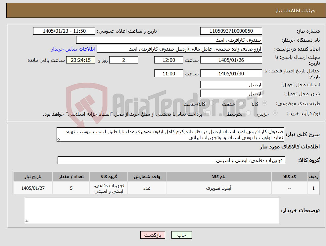This screenshot has width=326, height=246.
Task: Click the remaining days field showing 2
Action: (123, 60)
